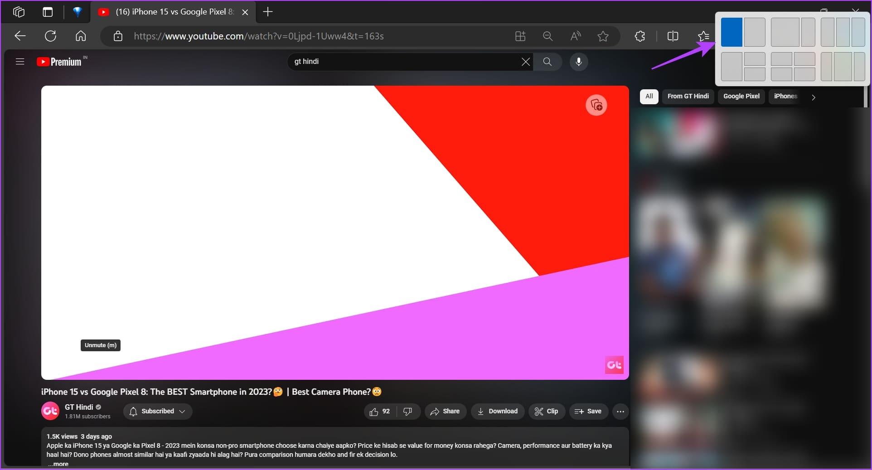The width and height of the screenshot is (872, 470).
Task: Select the "Google Pixel" chip
Action: tap(741, 97)
